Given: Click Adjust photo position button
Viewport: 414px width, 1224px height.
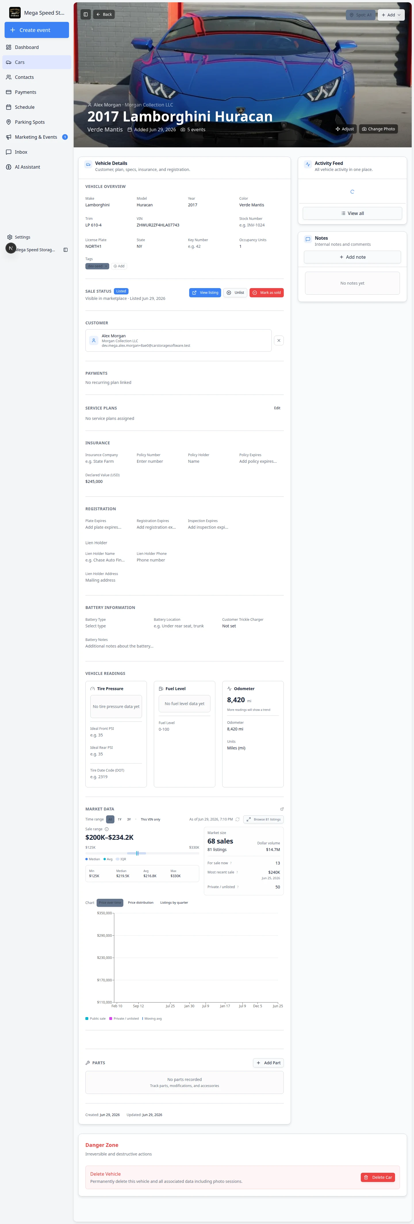Looking at the screenshot, I should click(345, 129).
